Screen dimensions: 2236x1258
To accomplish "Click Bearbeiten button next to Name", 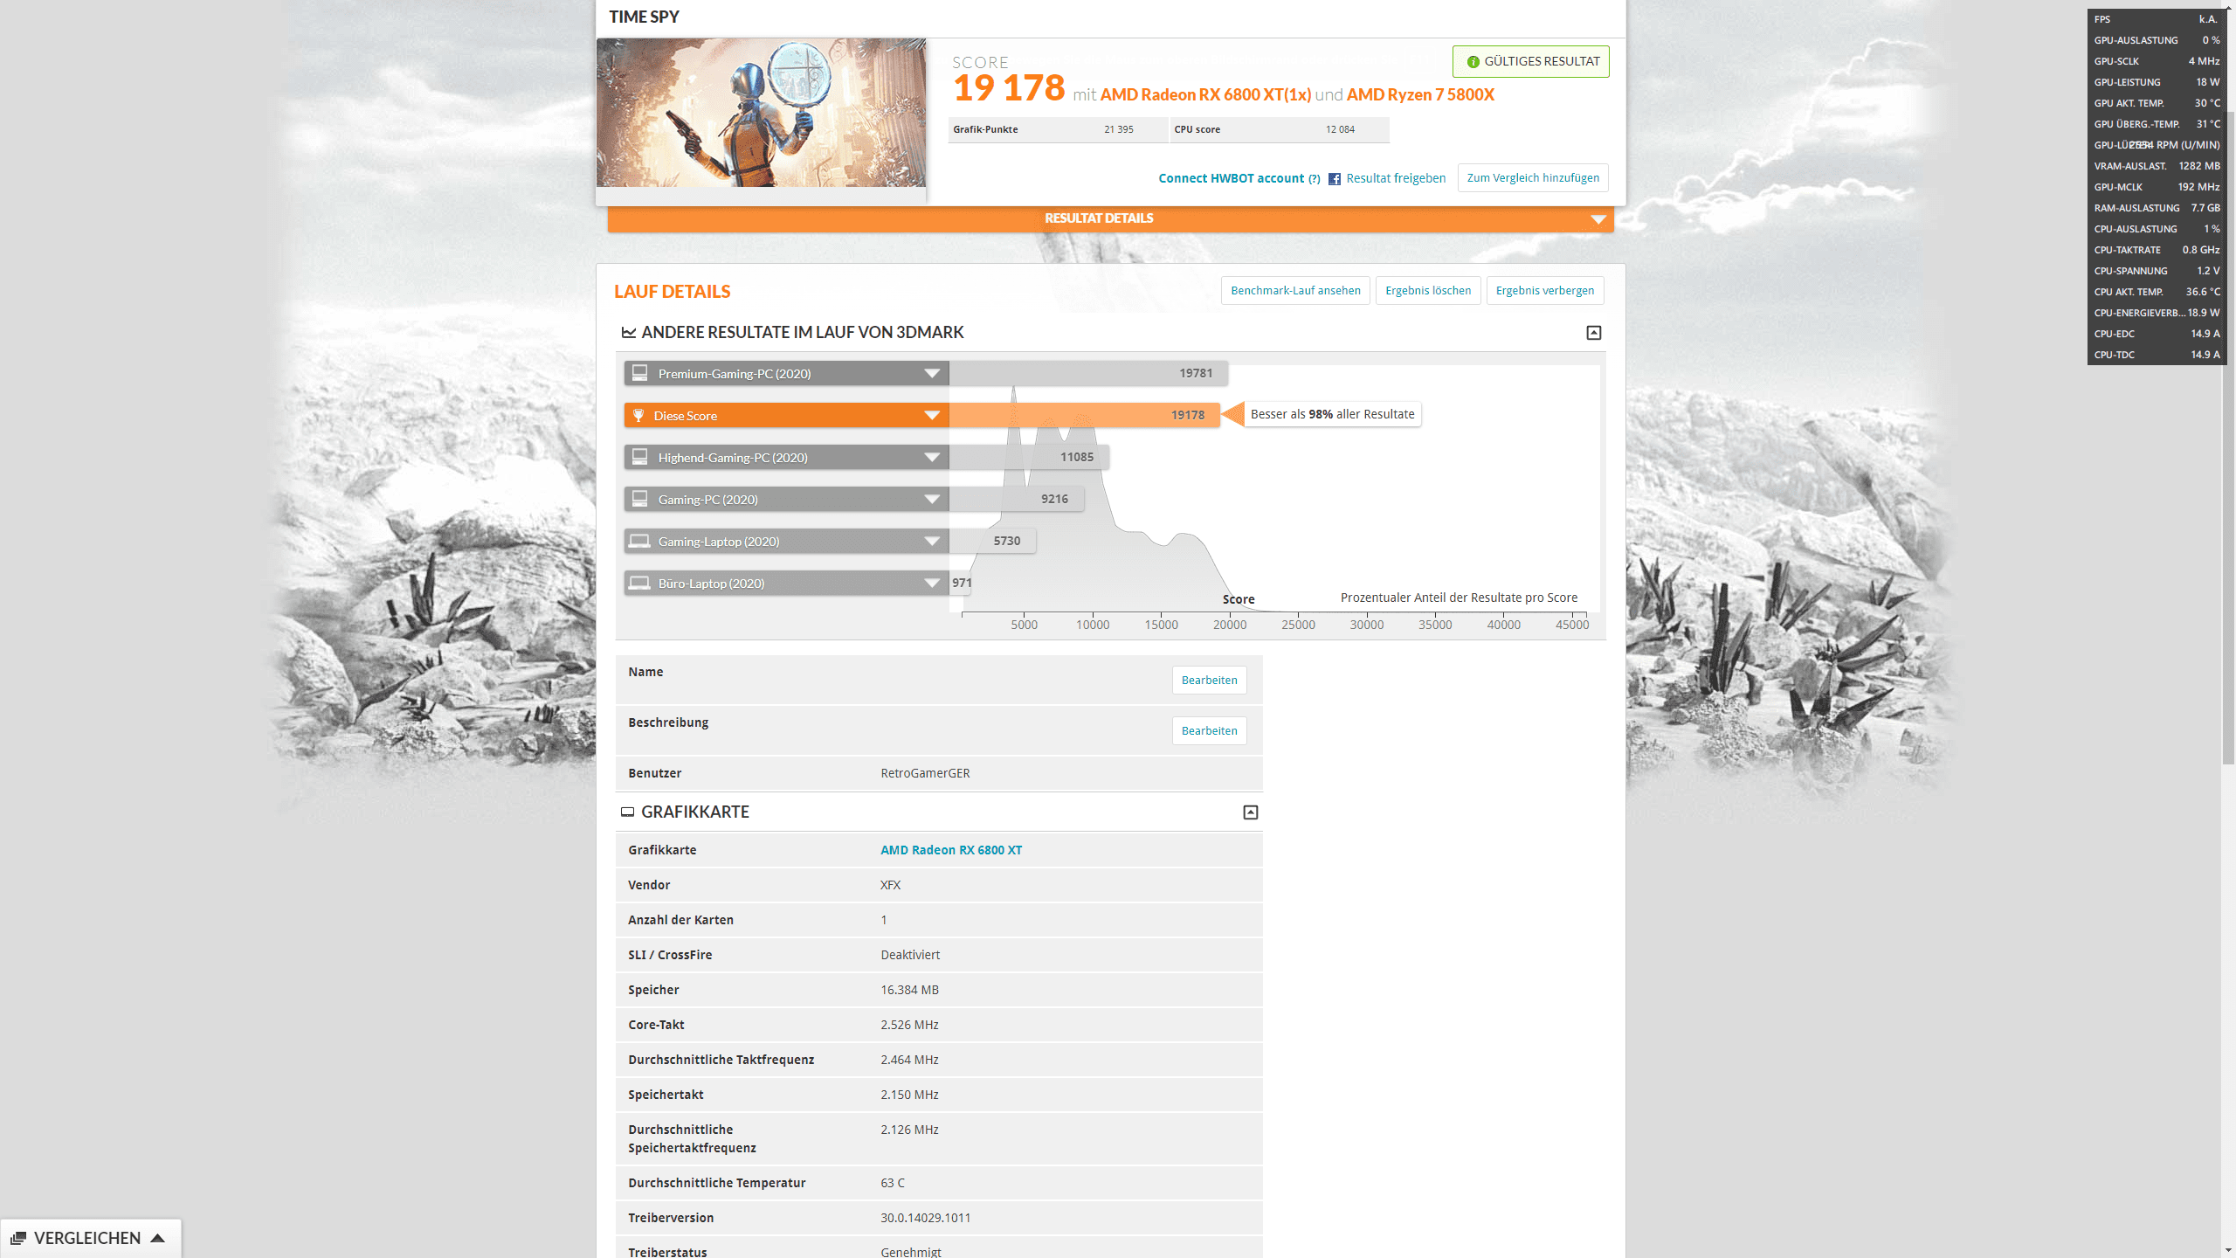I will (1209, 681).
